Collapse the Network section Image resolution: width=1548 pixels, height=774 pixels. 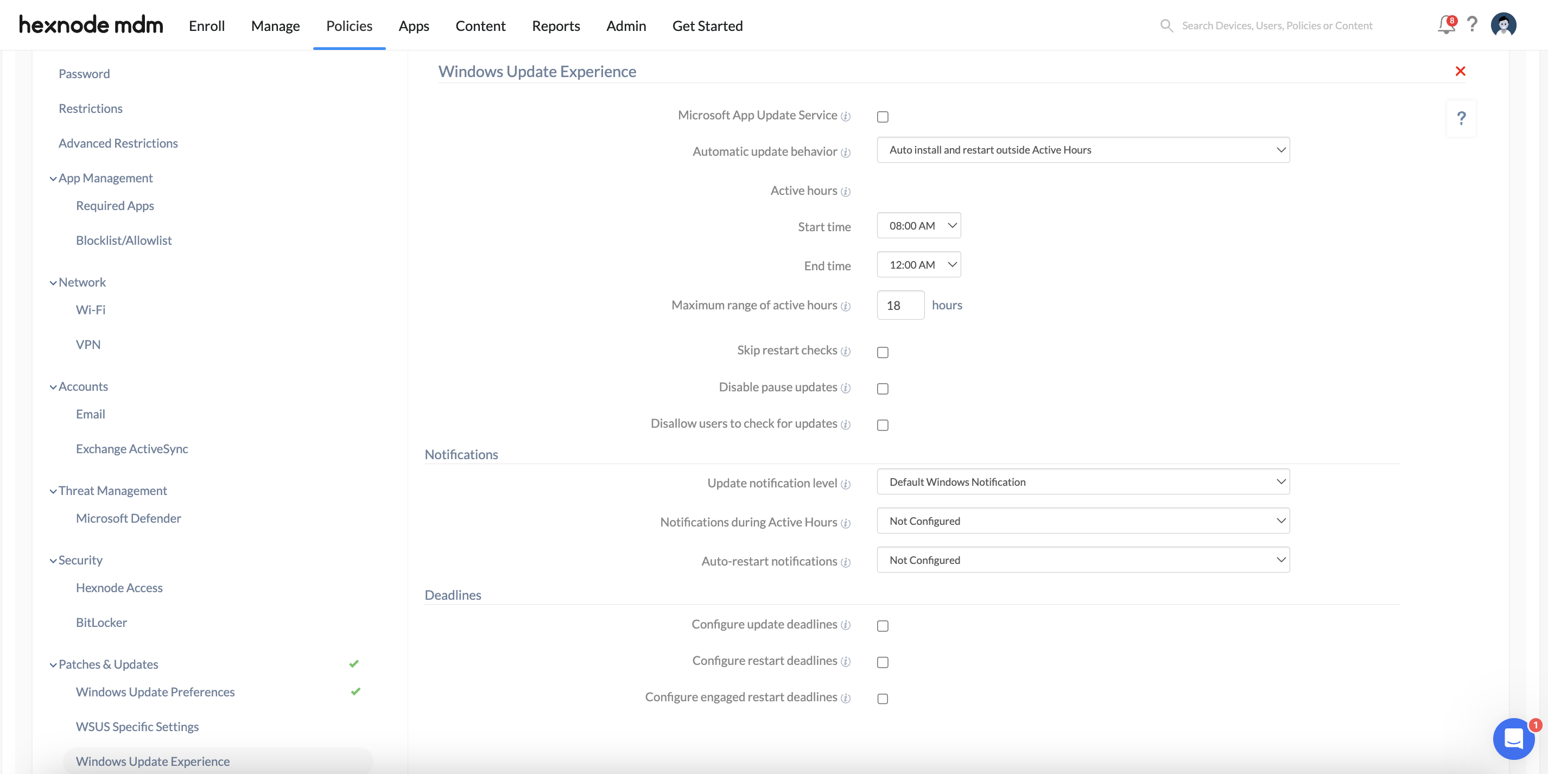pyautogui.click(x=53, y=282)
